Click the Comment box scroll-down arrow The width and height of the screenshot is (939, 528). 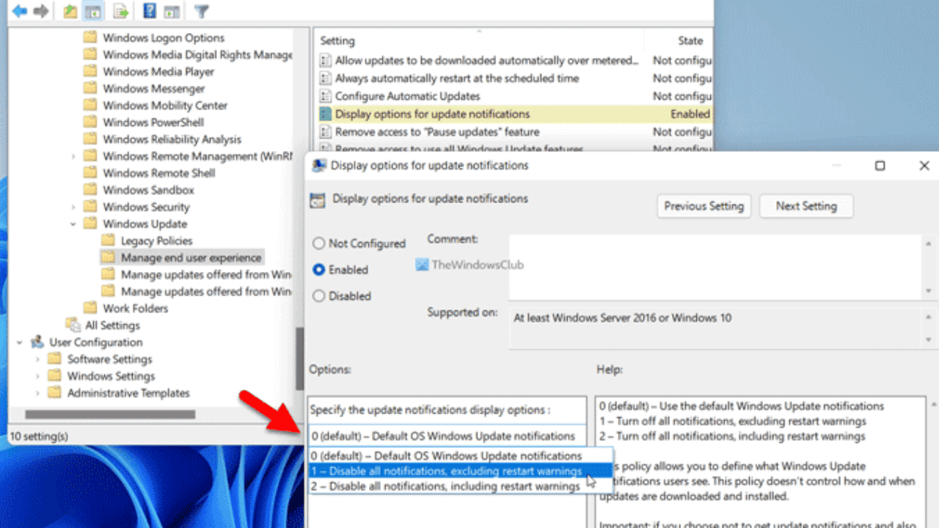[x=929, y=291]
